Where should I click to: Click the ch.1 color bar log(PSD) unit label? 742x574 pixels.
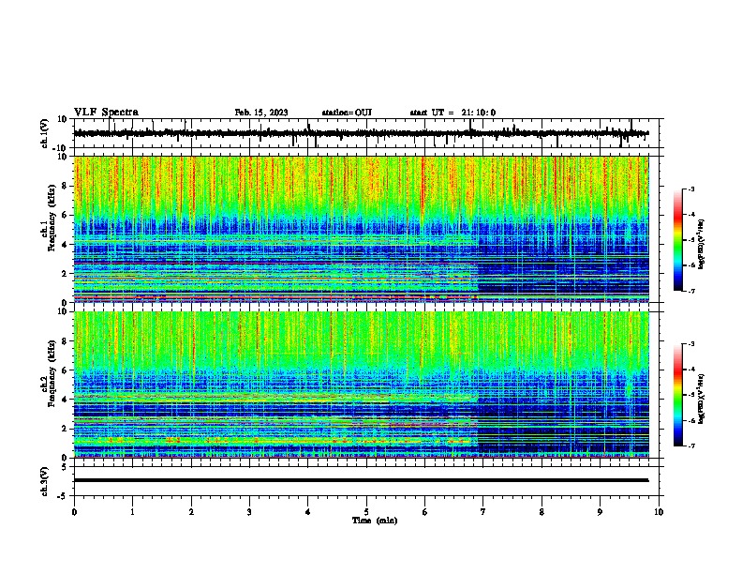[x=702, y=244]
